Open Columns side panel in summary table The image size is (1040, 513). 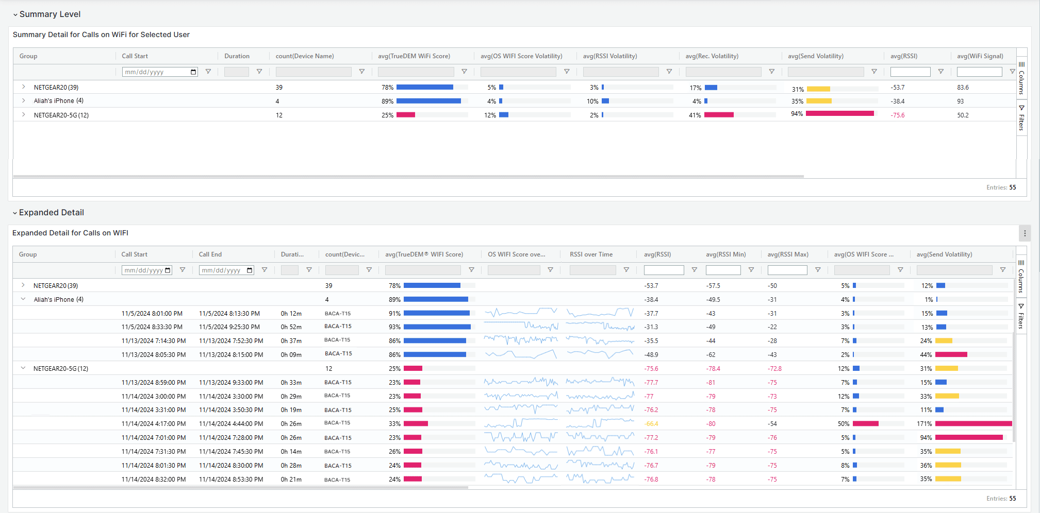pos(1021,78)
